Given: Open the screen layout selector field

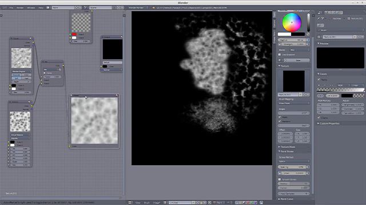Looking at the screenshot, I should [x=63, y=7].
